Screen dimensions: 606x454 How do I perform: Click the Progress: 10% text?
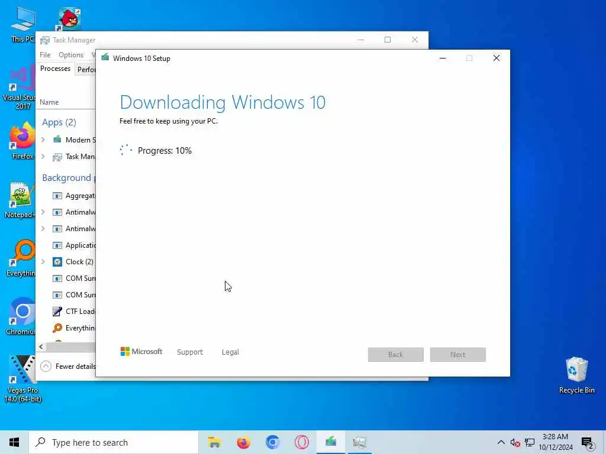click(165, 151)
